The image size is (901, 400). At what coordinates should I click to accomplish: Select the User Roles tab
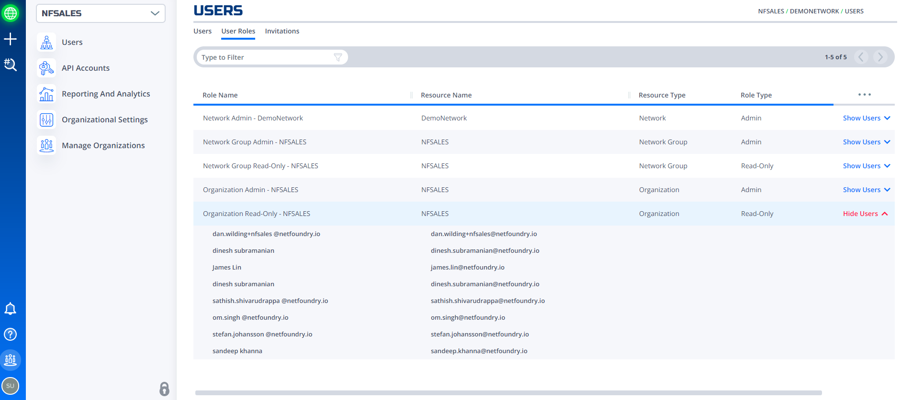click(x=238, y=31)
